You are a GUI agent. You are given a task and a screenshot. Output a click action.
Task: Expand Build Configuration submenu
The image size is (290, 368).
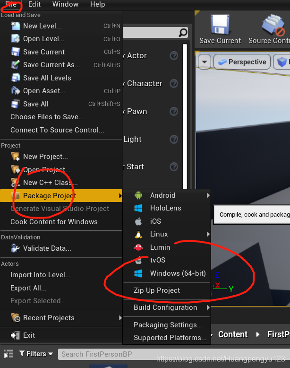pos(208,307)
